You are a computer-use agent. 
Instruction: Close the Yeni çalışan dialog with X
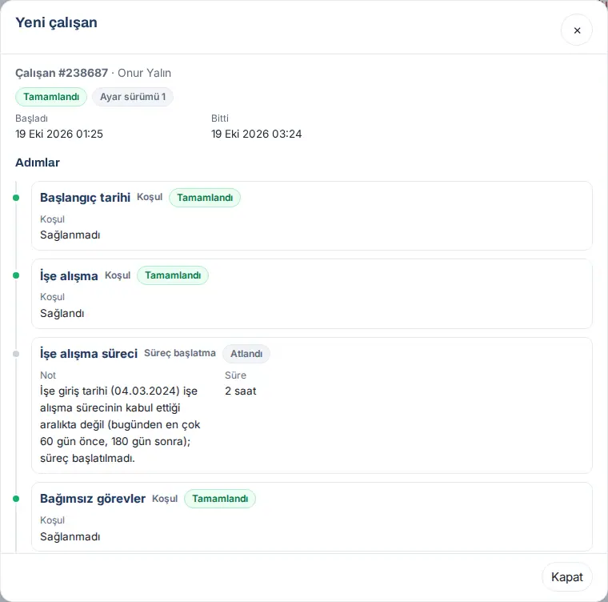click(x=576, y=30)
